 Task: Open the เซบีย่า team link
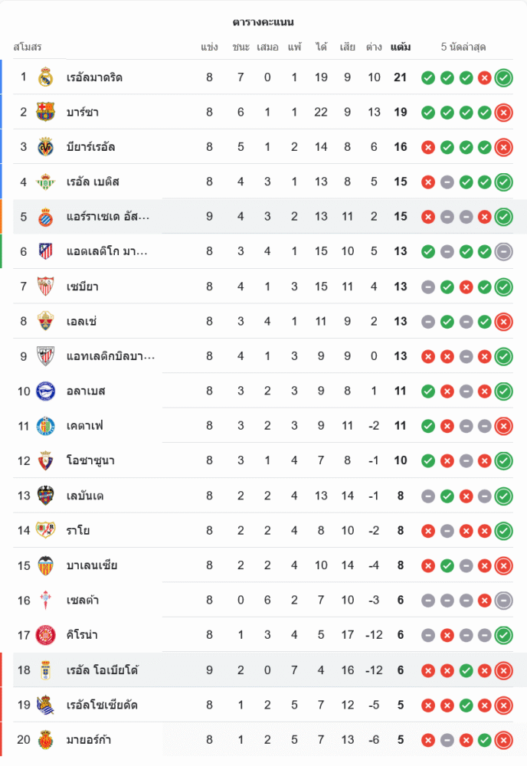83,286
